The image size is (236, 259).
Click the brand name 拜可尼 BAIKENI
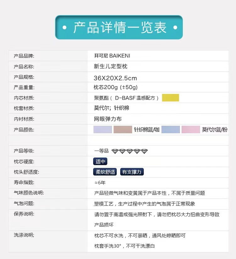coord(112,56)
